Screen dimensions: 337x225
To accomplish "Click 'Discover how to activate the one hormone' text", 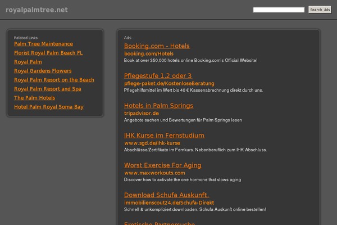I will [x=183, y=180].
